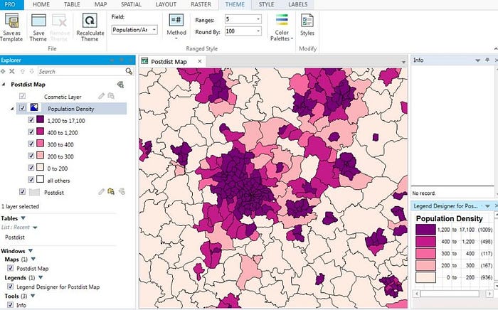Screen dimensions: 498x310
Task: Toggle the Postdist layer visibility checkbox
Action: pyautogui.click(x=22, y=192)
